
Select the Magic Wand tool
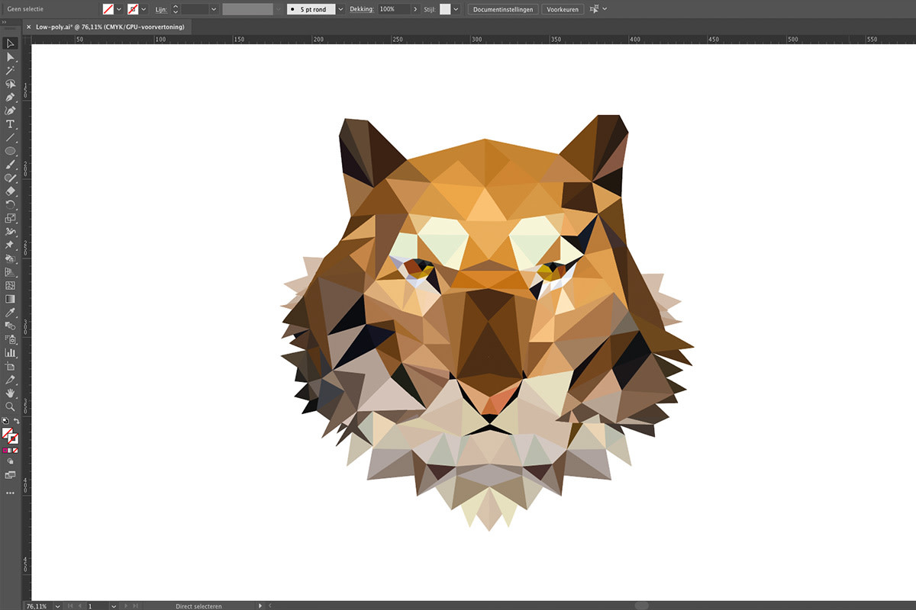click(10, 70)
